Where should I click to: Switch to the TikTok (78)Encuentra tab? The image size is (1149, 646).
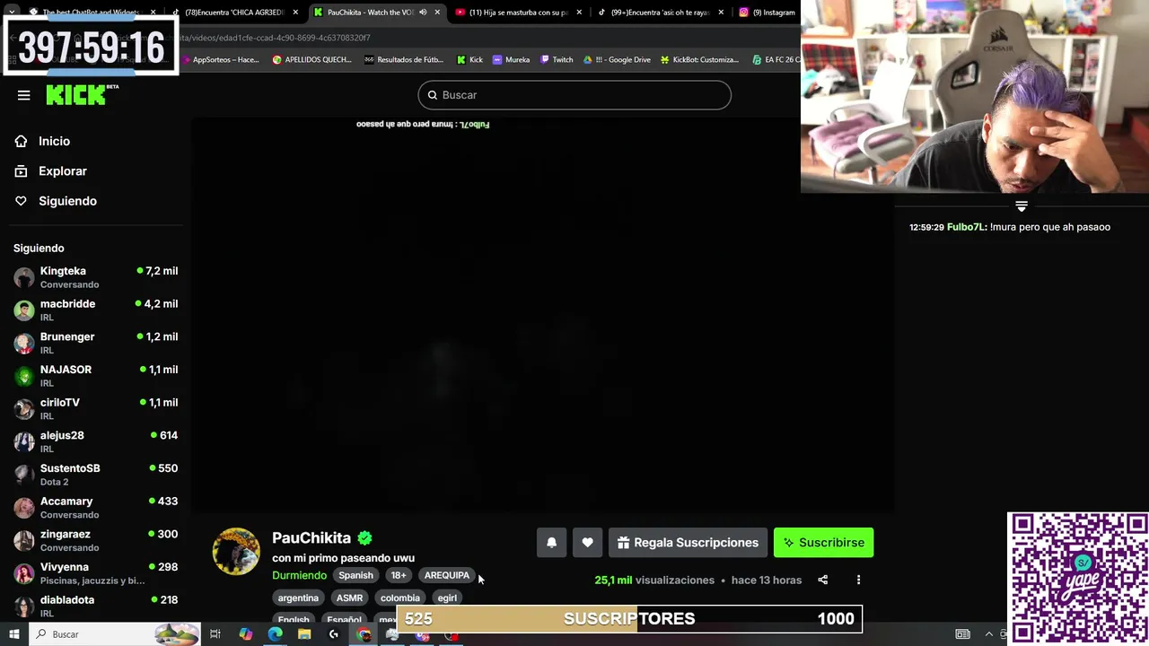click(235, 13)
